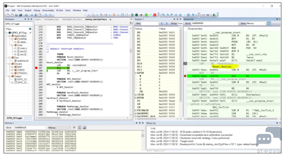Click the Memory window live update icon
Viewport: 285px width, 157px height.
click(x=85, y=127)
